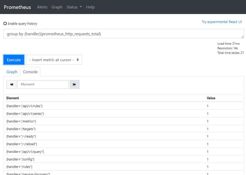Open the Alerts page

42,7
